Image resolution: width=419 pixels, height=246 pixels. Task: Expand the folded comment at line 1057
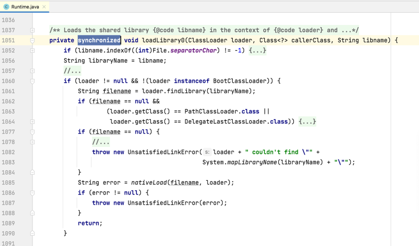32,71
